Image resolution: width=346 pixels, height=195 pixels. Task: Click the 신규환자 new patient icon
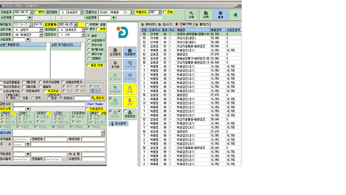[115, 52]
